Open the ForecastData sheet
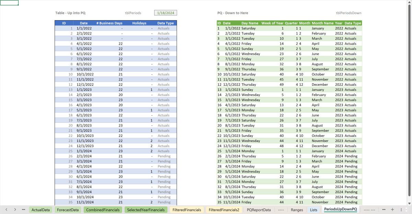This screenshot has width=412, height=214. [x=68, y=210]
